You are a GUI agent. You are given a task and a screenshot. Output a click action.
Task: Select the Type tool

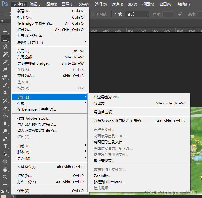coord(5,146)
